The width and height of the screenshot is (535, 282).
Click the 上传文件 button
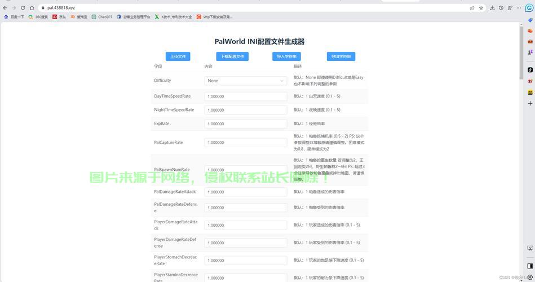(178, 56)
